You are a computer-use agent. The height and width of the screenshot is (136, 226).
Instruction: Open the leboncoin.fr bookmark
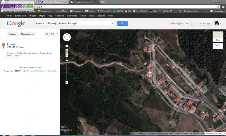coord(77,11)
